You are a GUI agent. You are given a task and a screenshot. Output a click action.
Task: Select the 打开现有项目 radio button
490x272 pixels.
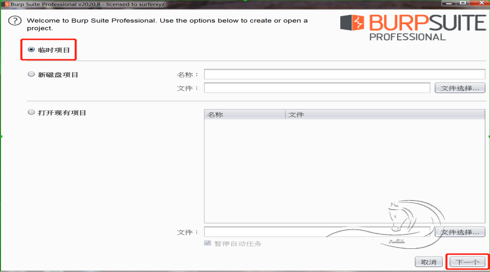(x=31, y=112)
